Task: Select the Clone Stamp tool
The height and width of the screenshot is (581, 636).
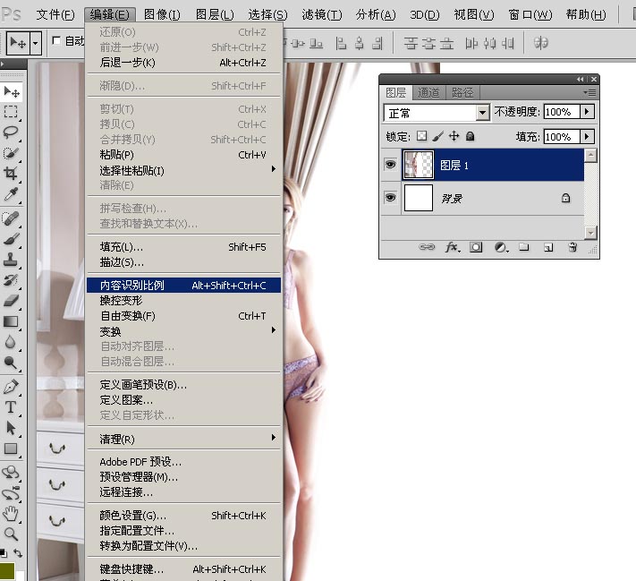Action: coord(11,260)
